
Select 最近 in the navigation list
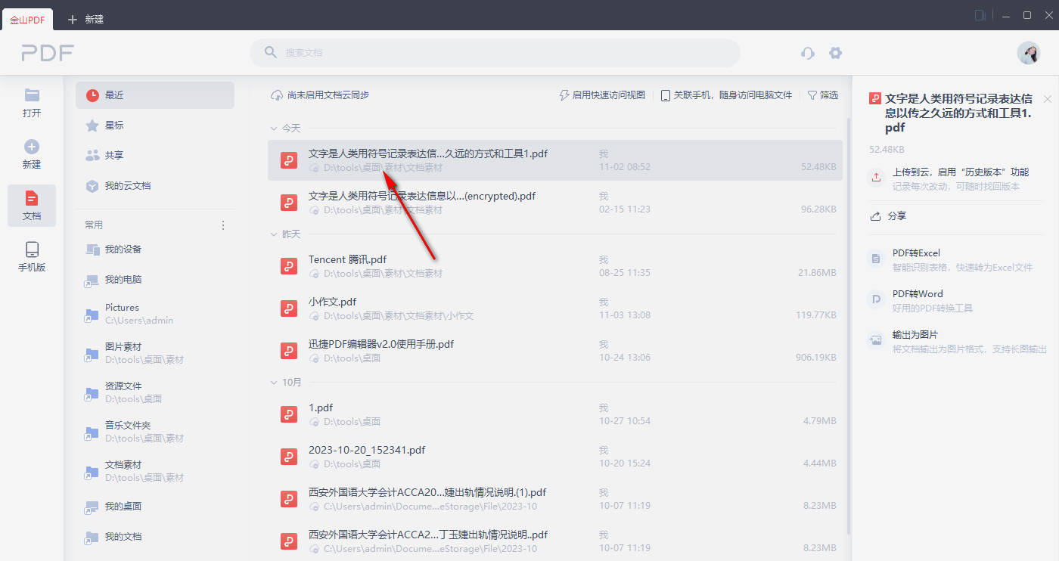(x=155, y=95)
